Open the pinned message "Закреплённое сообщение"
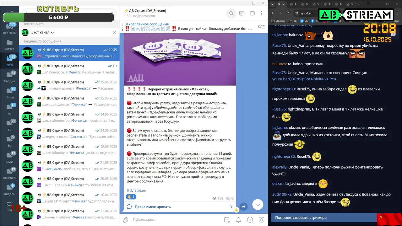 pos(188,26)
